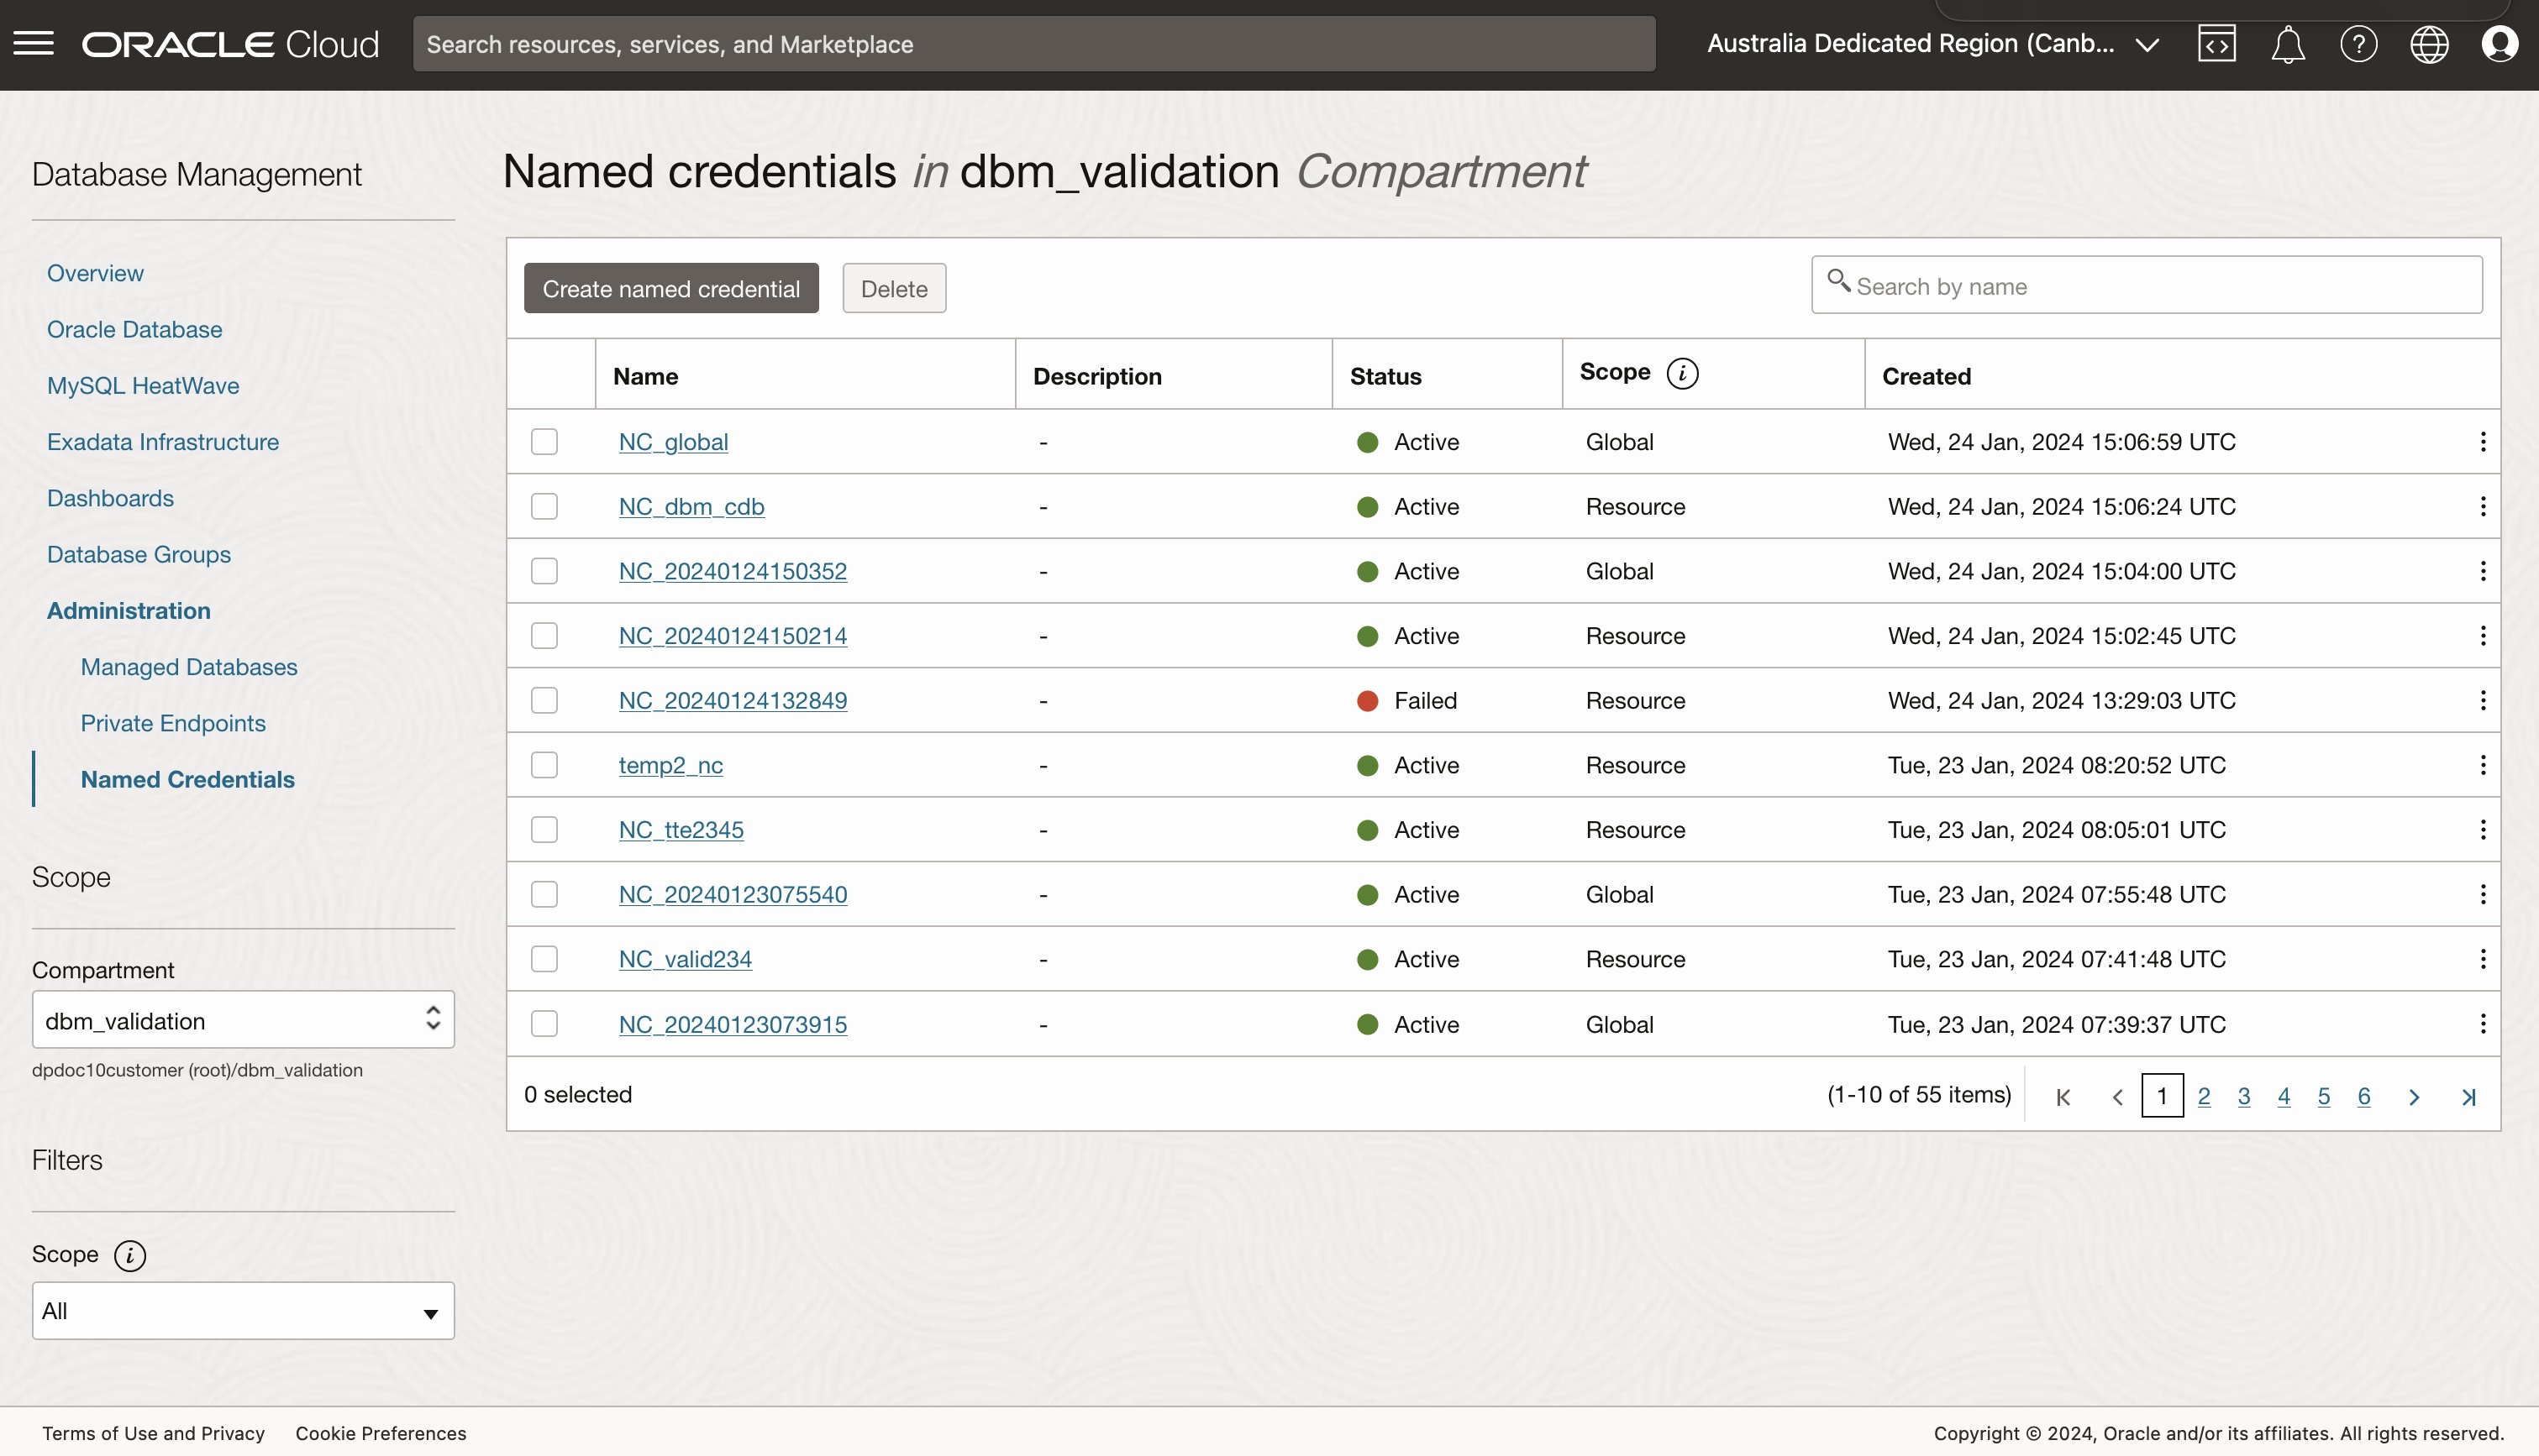Check the box for temp2_nc
The image size is (2539, 1456).
[x=544, y=765]
